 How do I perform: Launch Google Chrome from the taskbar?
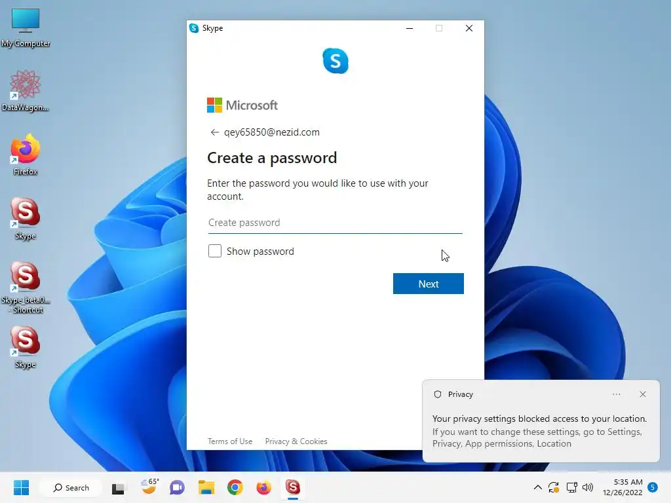tap(235, 487)
